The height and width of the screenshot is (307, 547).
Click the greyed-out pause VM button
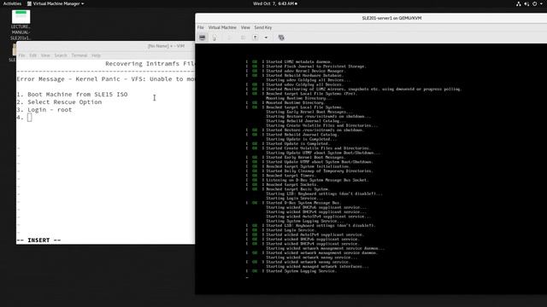tap(243, 38)
